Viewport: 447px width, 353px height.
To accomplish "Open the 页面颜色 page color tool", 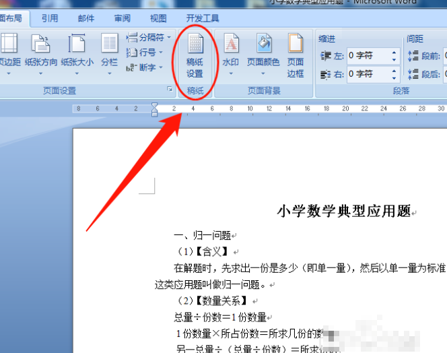I will pyautogui.click(x=263, y=54).
